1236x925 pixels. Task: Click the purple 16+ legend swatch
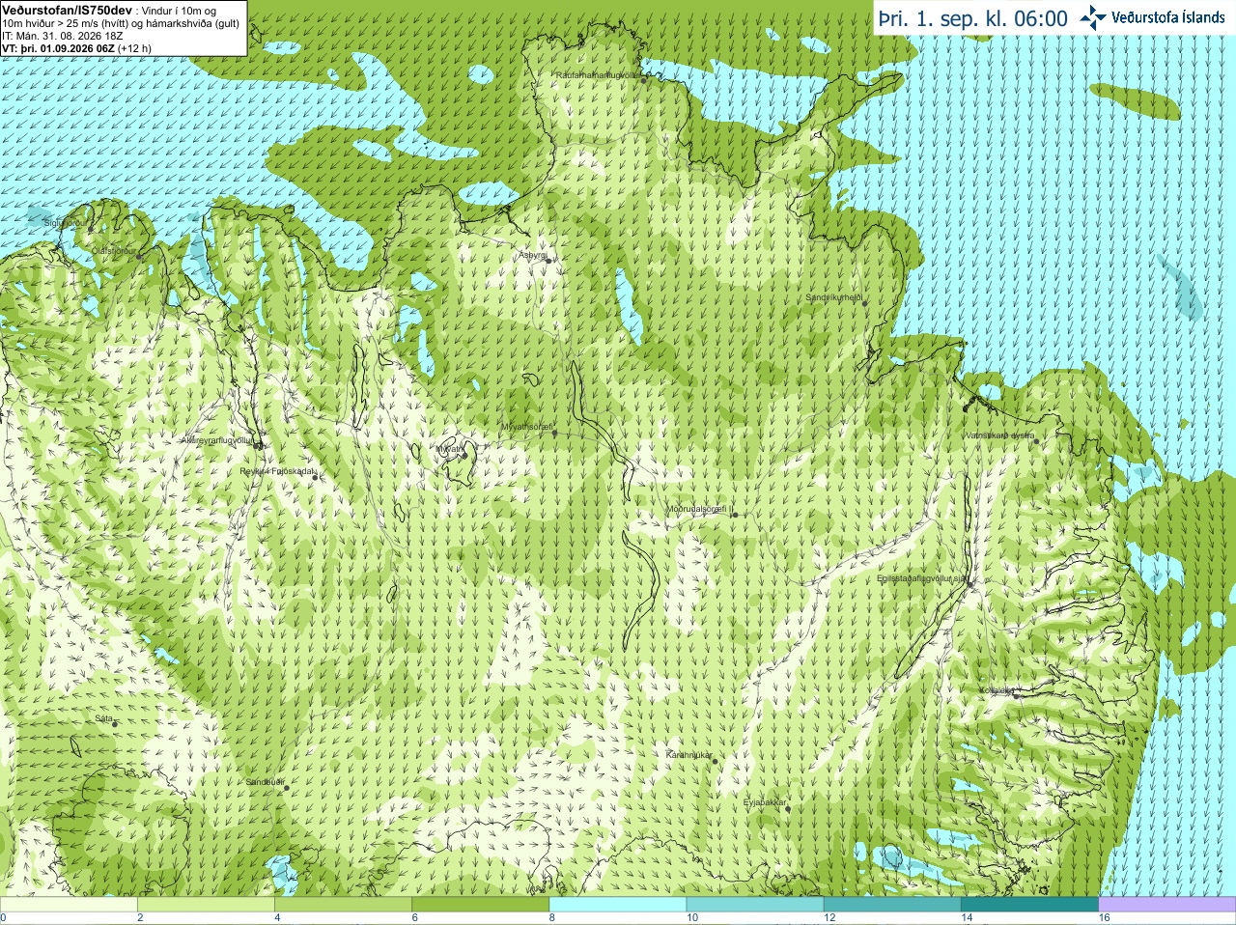click(x=1167, y=905)
